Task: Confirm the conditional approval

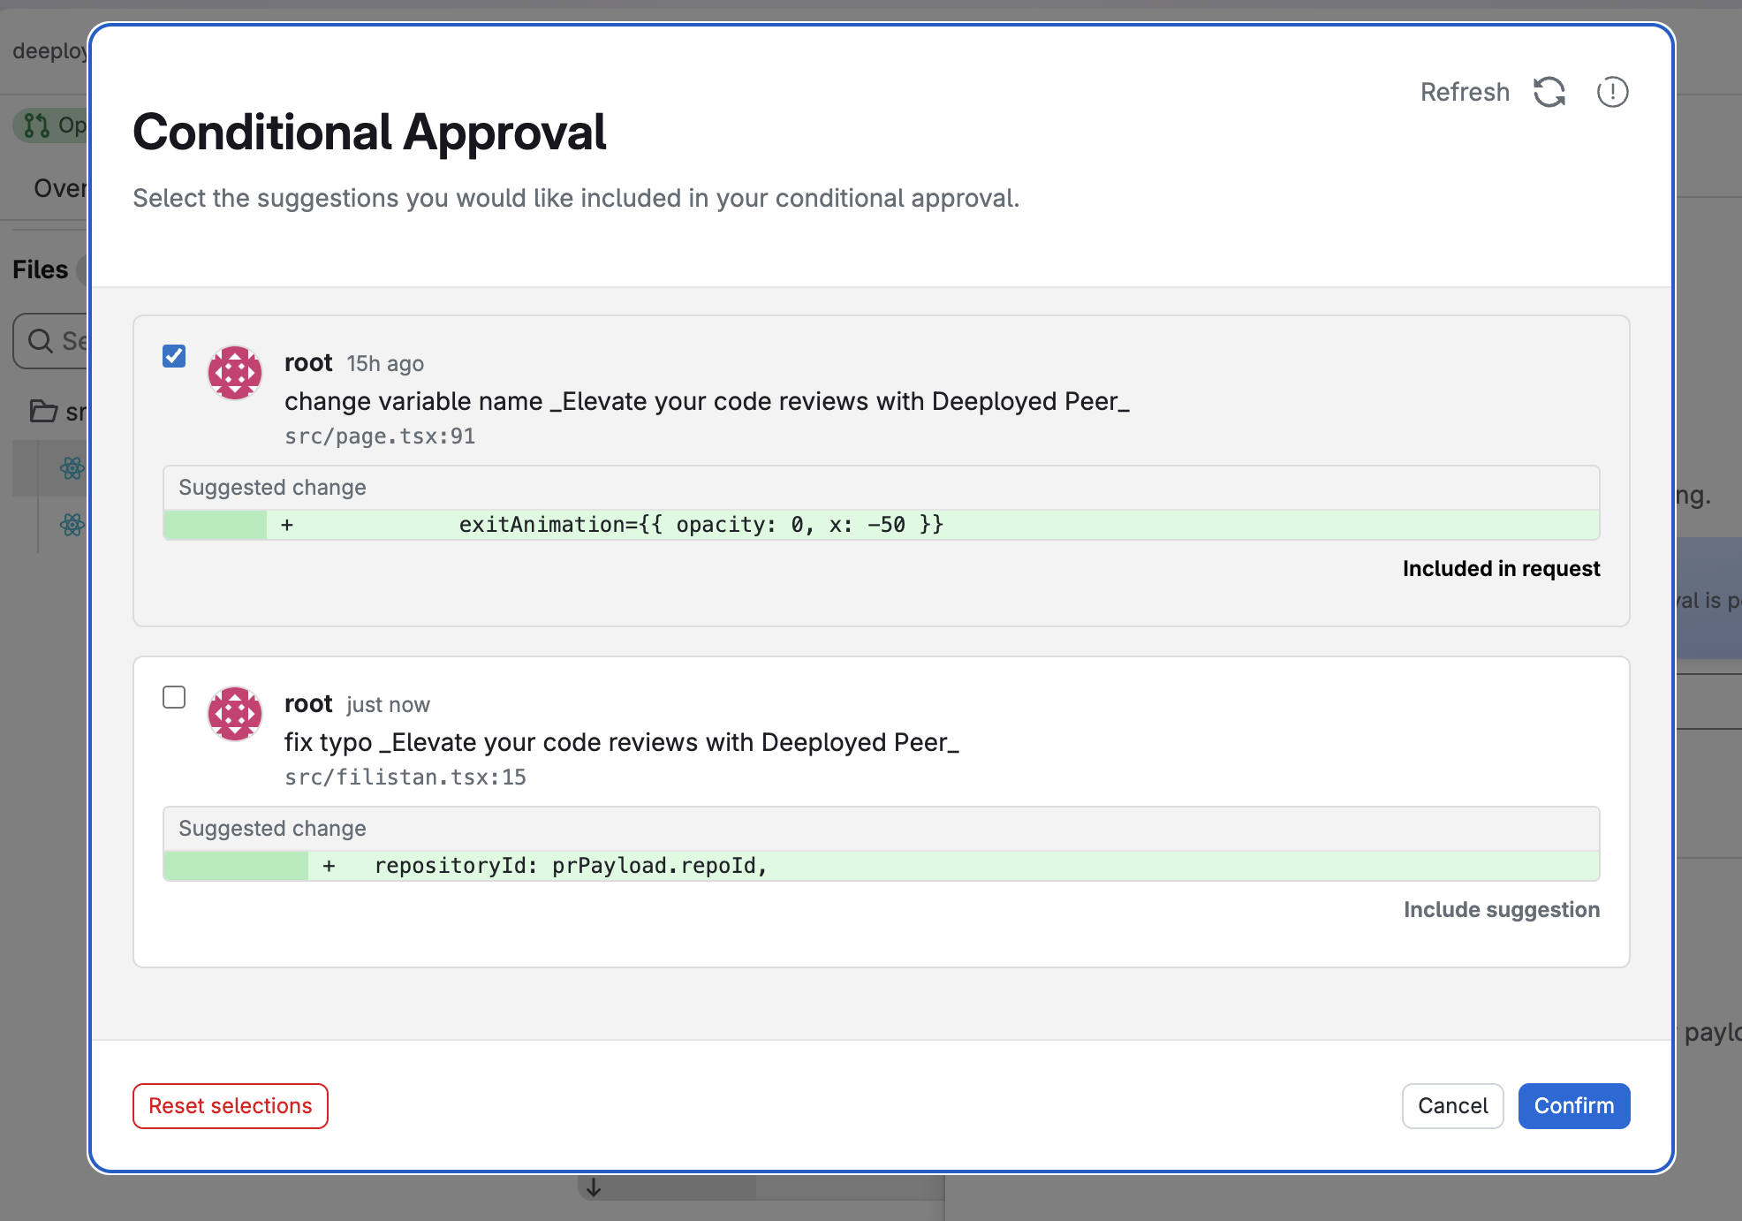Action: click(1573, 1105)
